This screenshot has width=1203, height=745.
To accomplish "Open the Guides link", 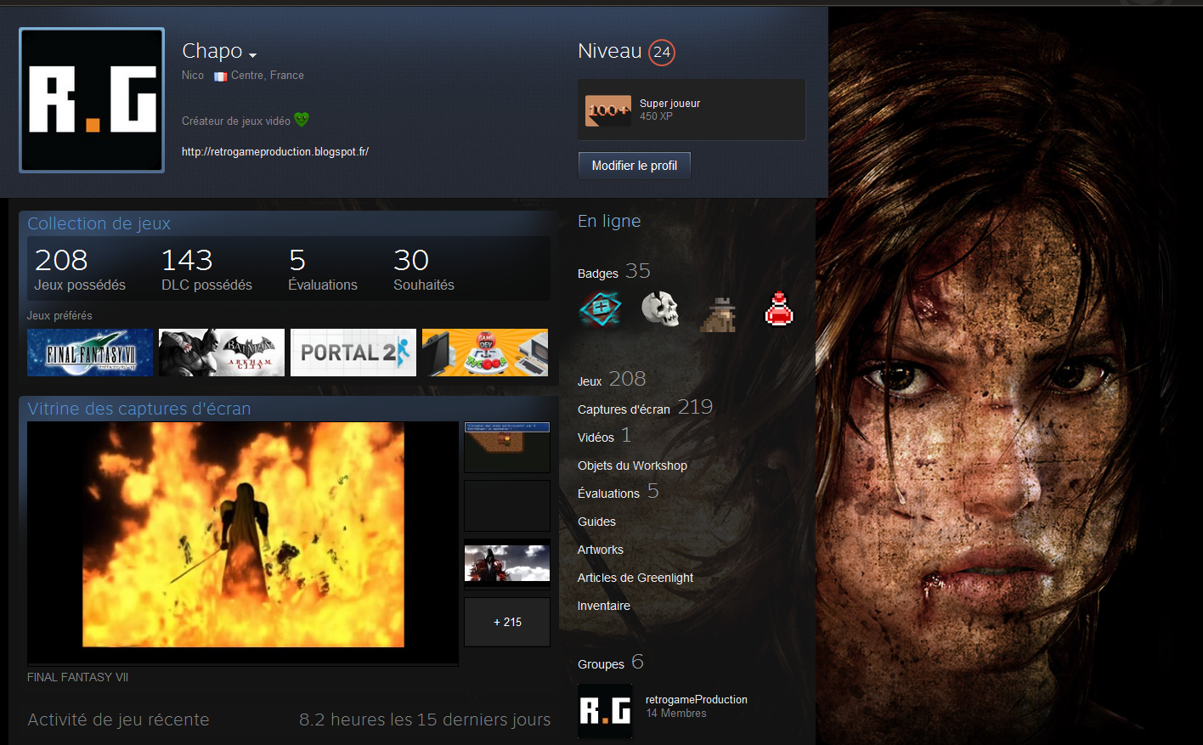I will tap(596, 522).
